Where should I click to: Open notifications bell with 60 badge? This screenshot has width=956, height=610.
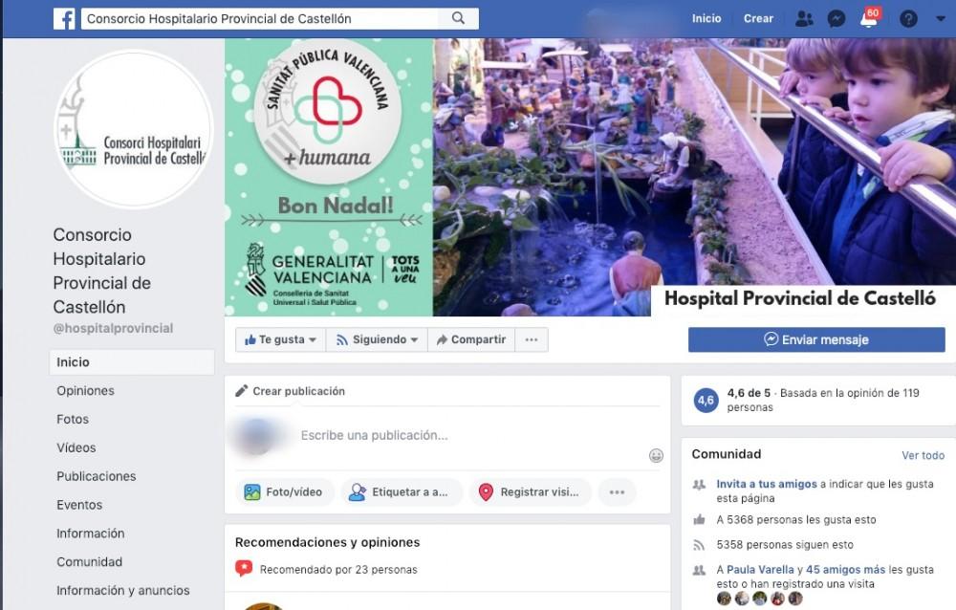(868, 19)
